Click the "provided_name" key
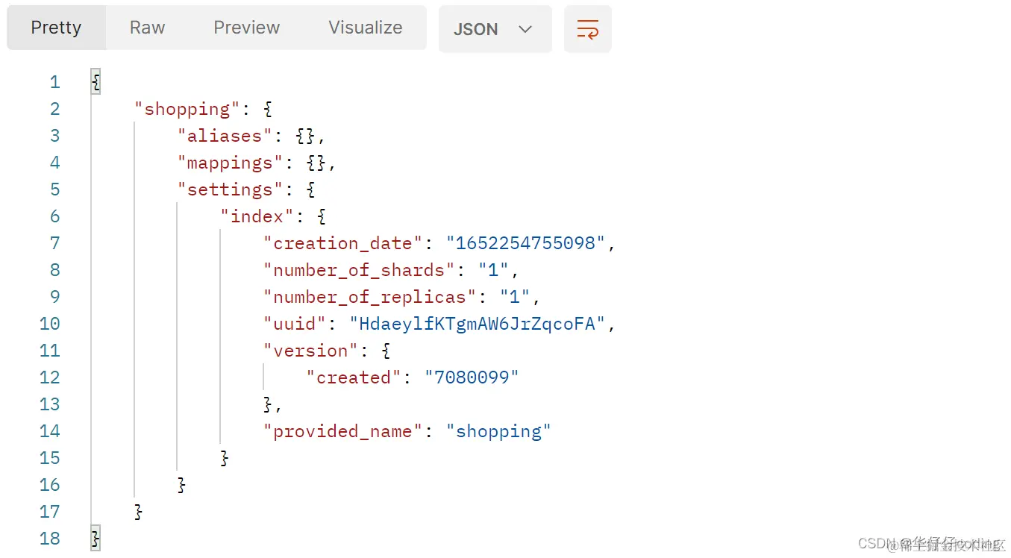Screen dimensions: 1011x558 344,431
